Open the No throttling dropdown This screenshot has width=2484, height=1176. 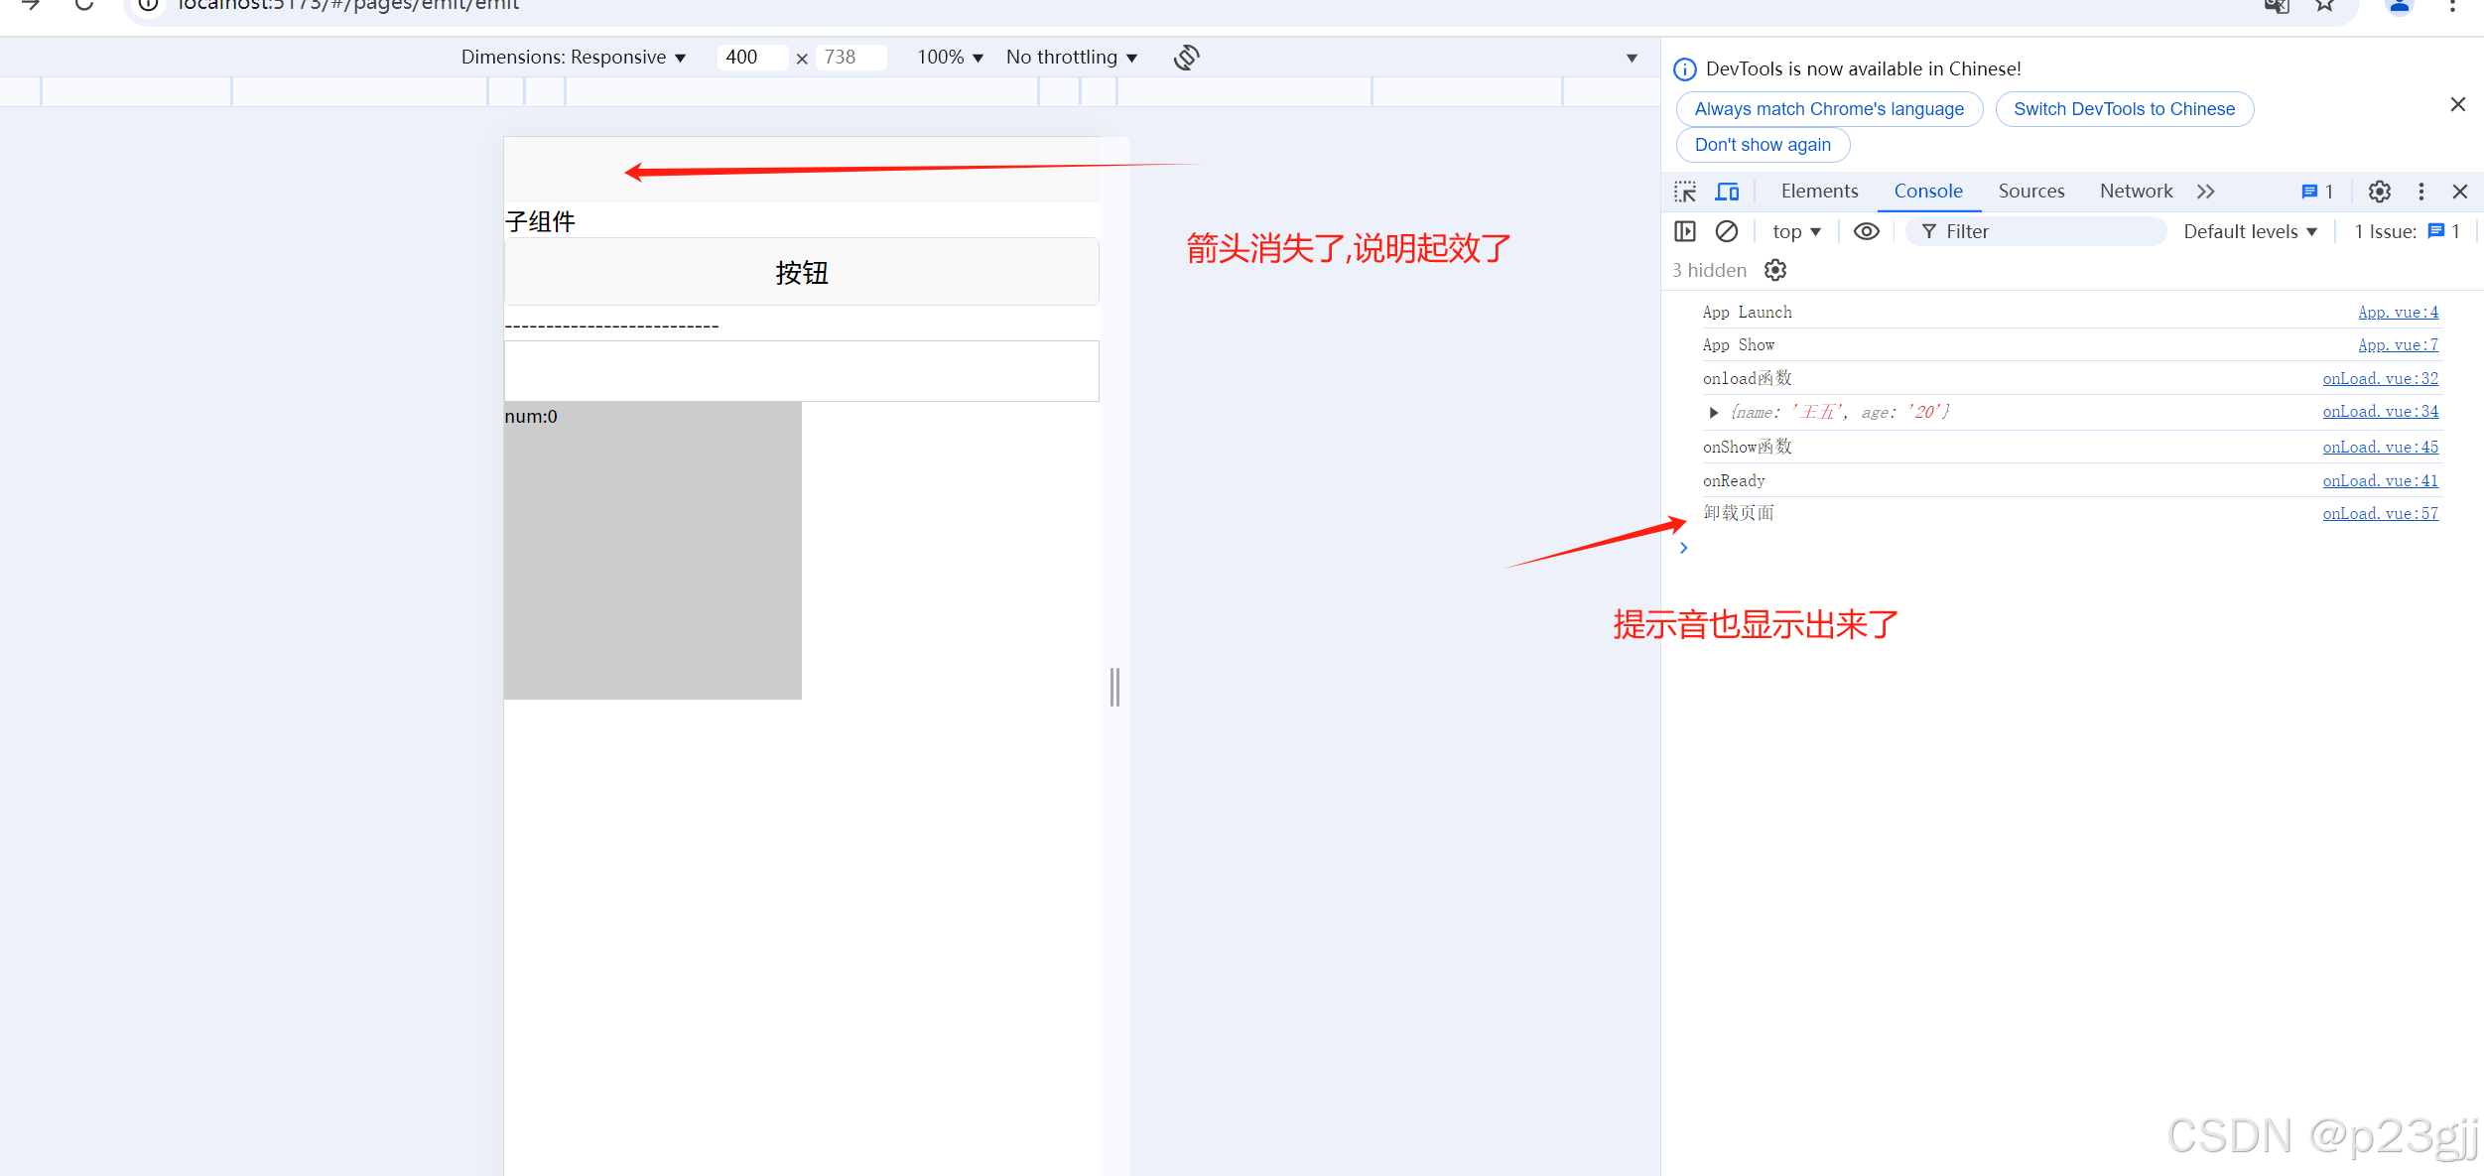1072,58
